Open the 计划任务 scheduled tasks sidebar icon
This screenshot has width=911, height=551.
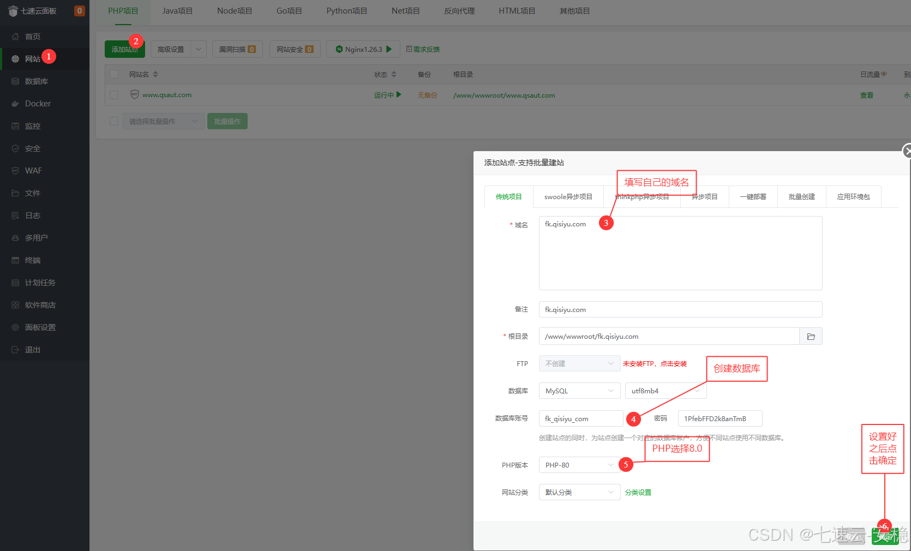(15, 283)
